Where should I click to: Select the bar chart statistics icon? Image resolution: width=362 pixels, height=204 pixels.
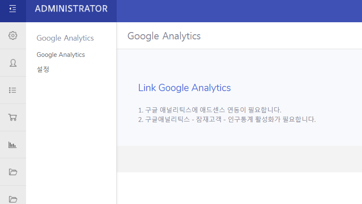click(x=13, y=145)
